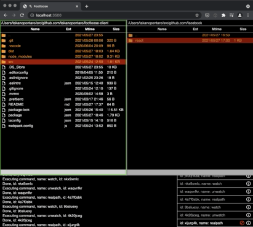Image resolution: width=253 pixels, height=227 pixels.
Task: Click the browser forward arrow
Action: click(x=14, y=15)
